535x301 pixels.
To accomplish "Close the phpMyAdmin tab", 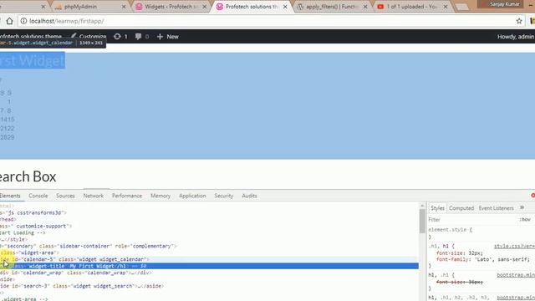I will click(x=124, y=7).
